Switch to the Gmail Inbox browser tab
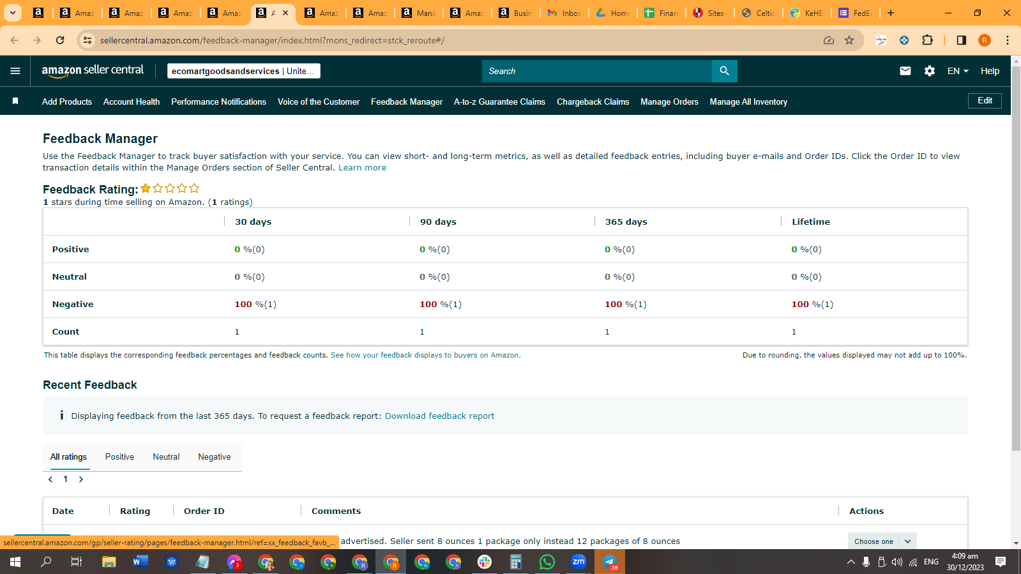Screen dimensions: 1021x574 coord(564,13)
